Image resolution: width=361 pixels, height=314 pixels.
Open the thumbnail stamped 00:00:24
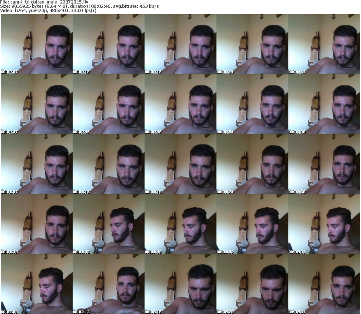click(252, 44)
